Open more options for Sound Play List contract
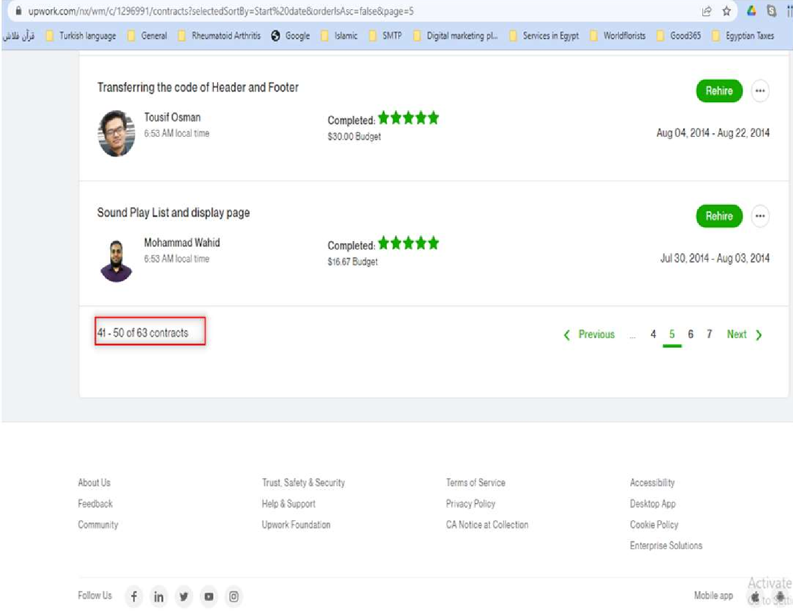The width and height of the screenshot is (793, 612). (x=760, y=216)
